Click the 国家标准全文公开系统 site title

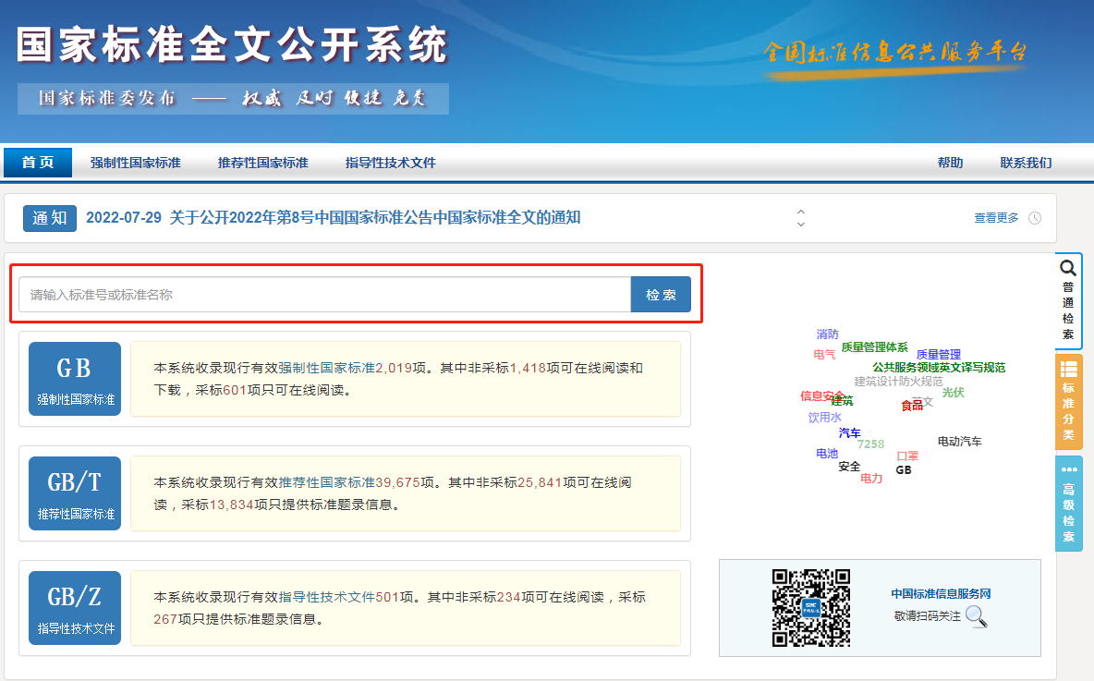pyautogui.click(x=232, y=45)
